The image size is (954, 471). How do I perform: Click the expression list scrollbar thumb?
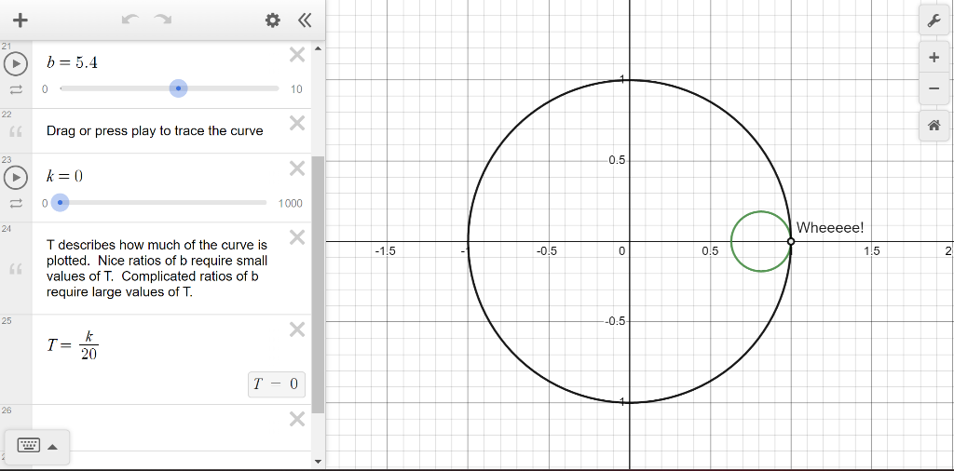[318, 285]
